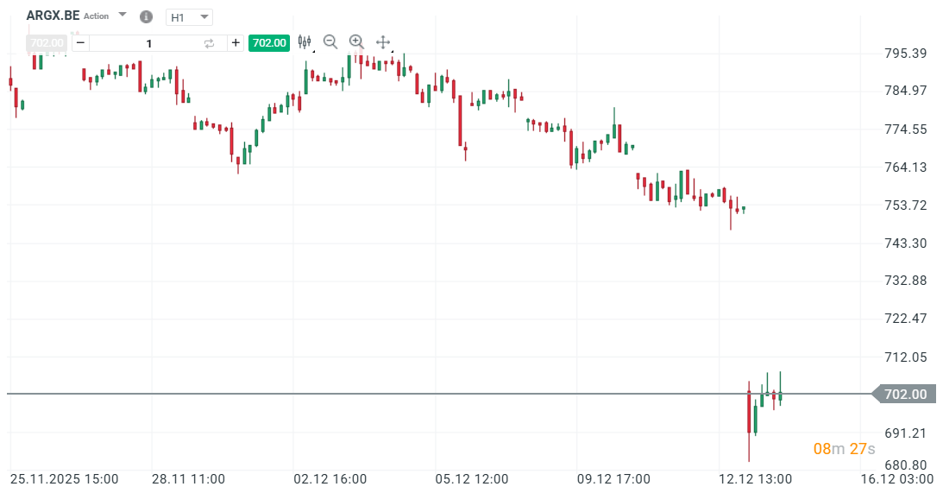
Task: Zoom in the chart
Action: (x=356, y=41)
